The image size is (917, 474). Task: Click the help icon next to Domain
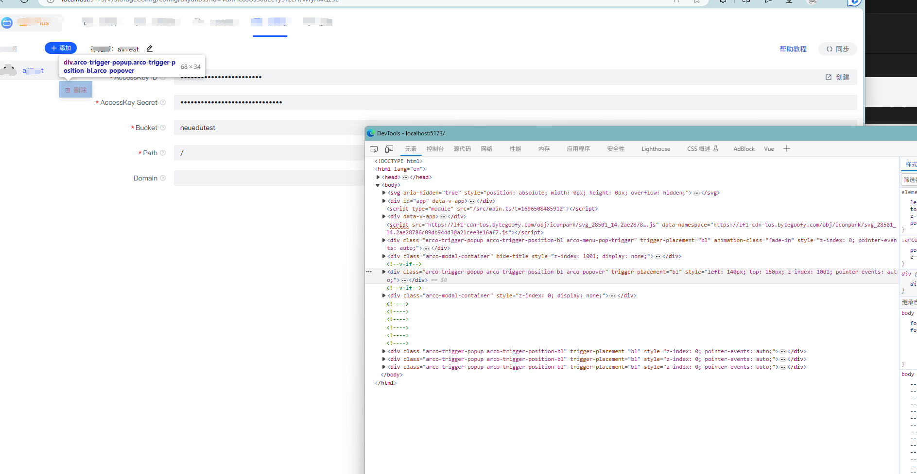163,178
